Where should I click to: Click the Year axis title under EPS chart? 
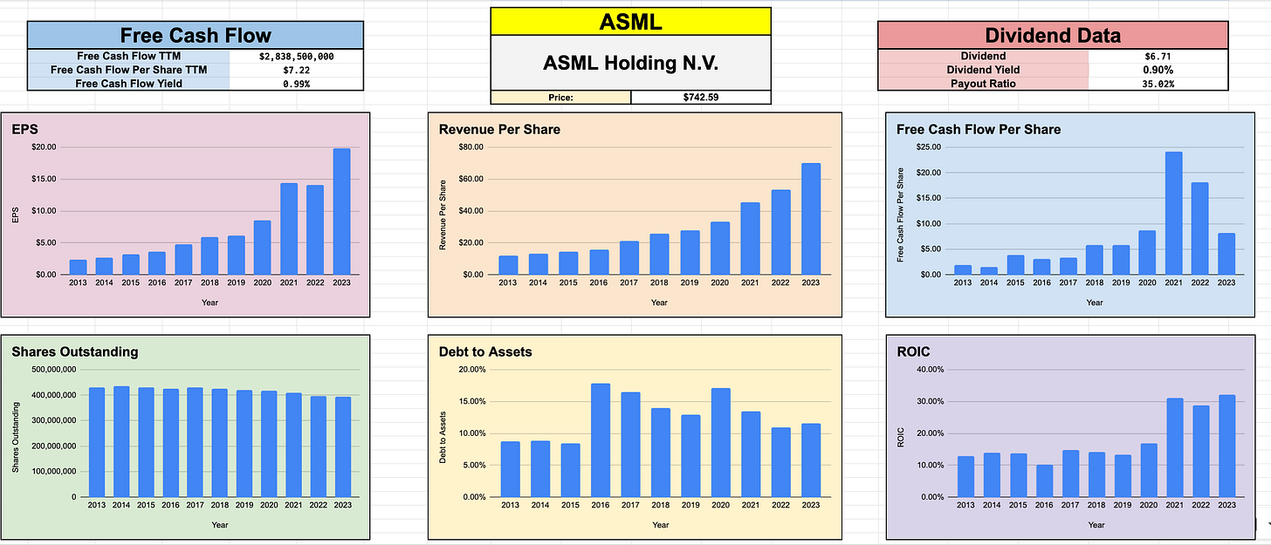(x=209, y=303)
